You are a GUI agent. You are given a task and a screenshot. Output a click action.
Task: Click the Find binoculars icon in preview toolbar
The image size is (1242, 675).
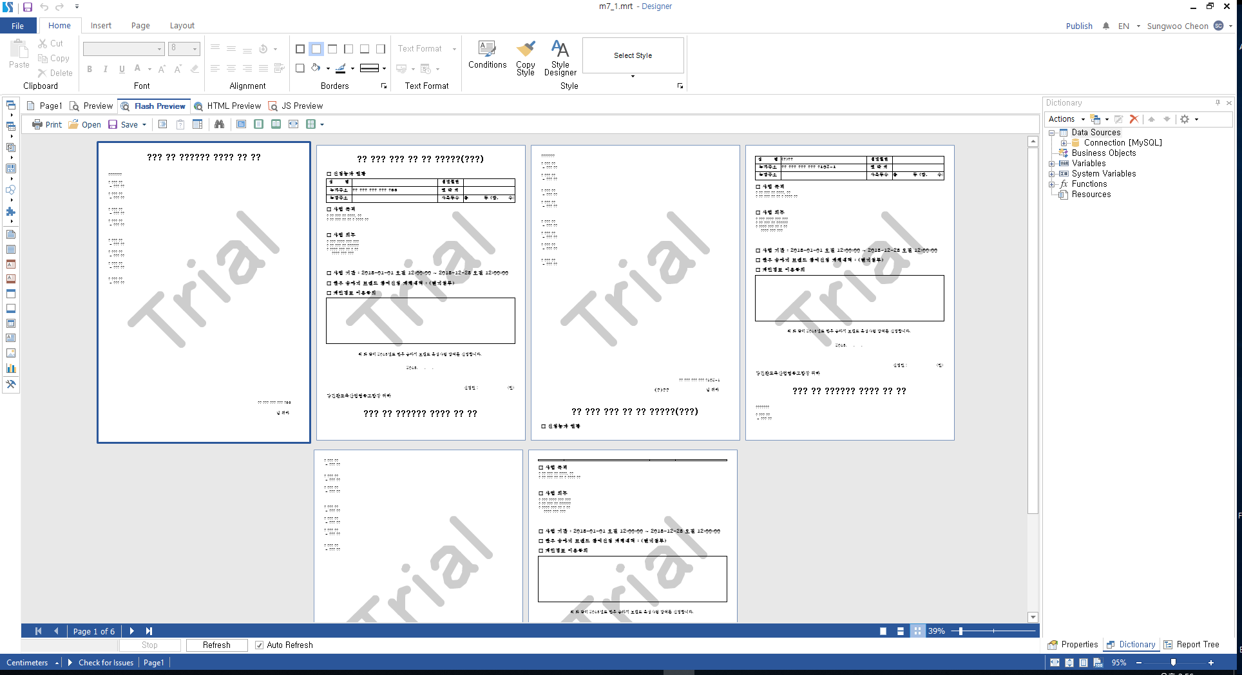[219, 124]
